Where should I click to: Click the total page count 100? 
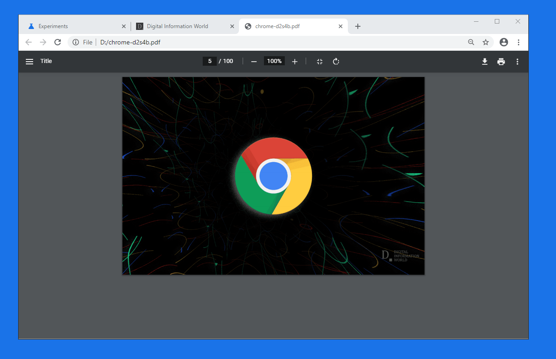pyautogui.click(x=228, y=61)
